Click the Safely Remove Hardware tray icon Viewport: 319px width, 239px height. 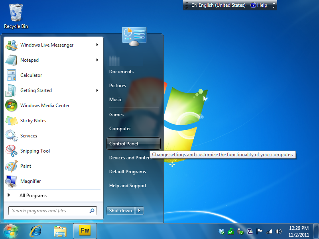[240, 231]
